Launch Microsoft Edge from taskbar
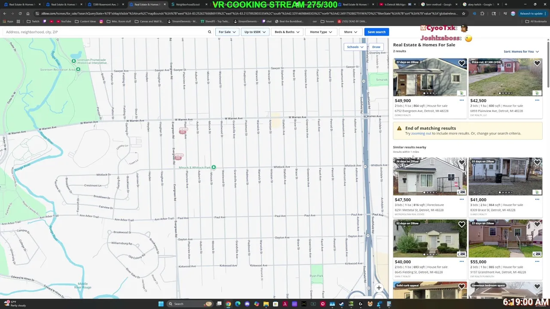550x309 pixels. point(238,304)
